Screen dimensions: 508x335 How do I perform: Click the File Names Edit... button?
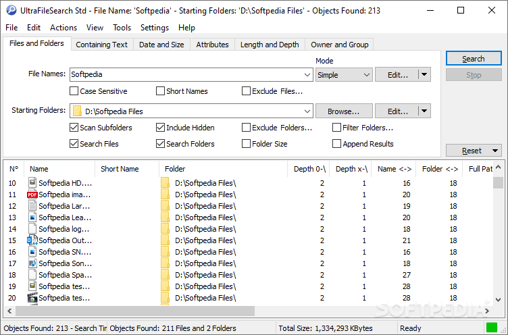pos(397,75)
